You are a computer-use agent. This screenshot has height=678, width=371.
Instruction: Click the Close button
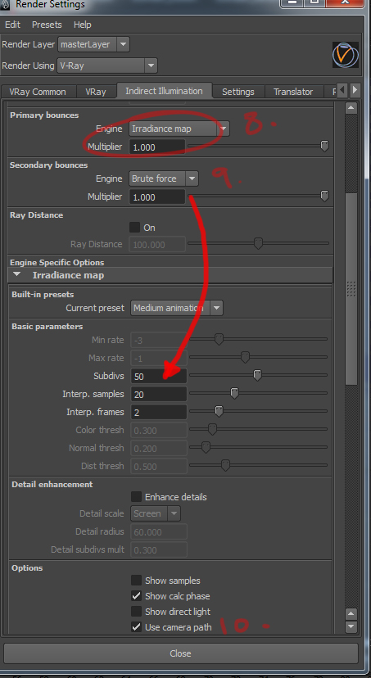181,653
